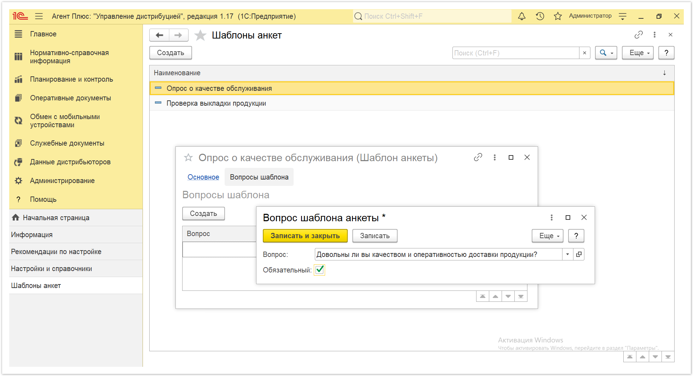Open history clock icon

540,16
